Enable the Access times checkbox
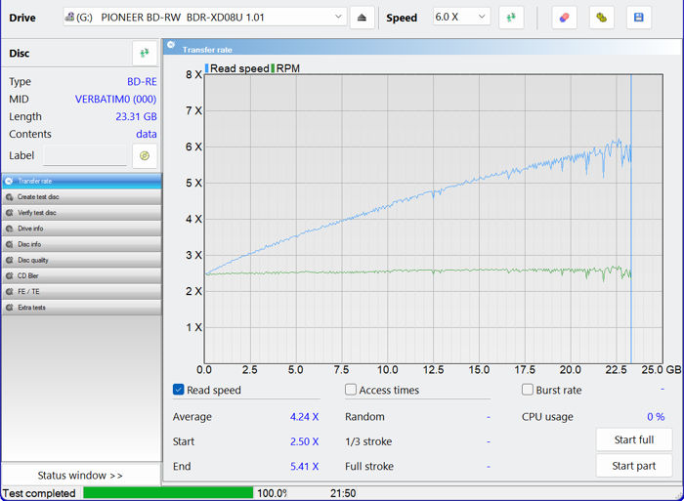The image size is (684, 501). tap(351, 390)
